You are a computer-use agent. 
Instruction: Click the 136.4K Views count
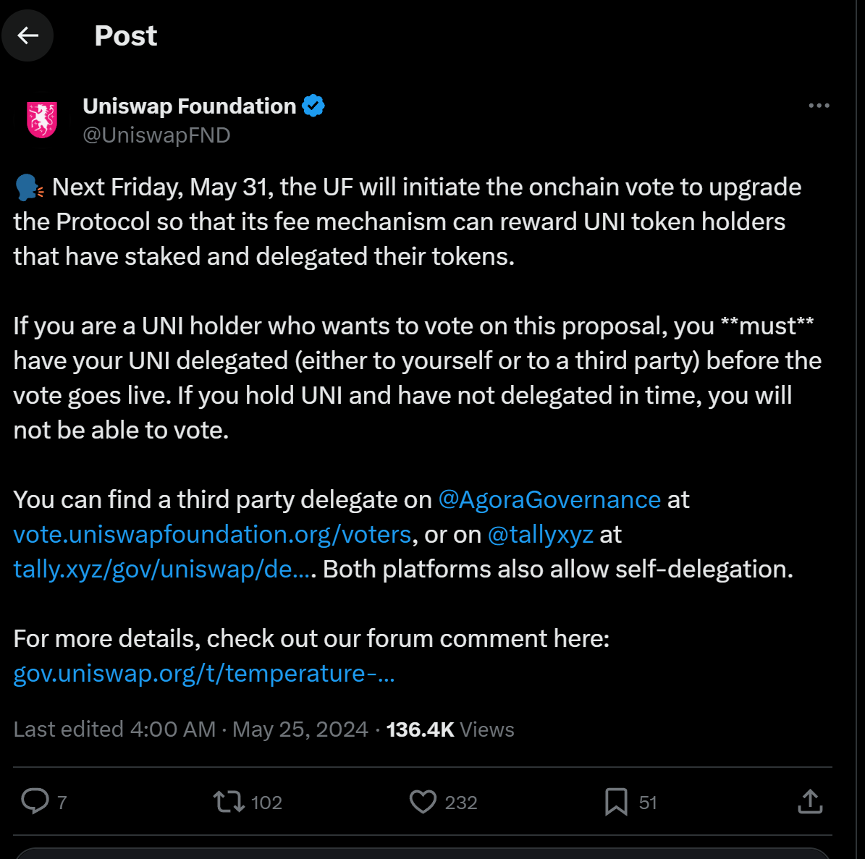coord(450,729)
